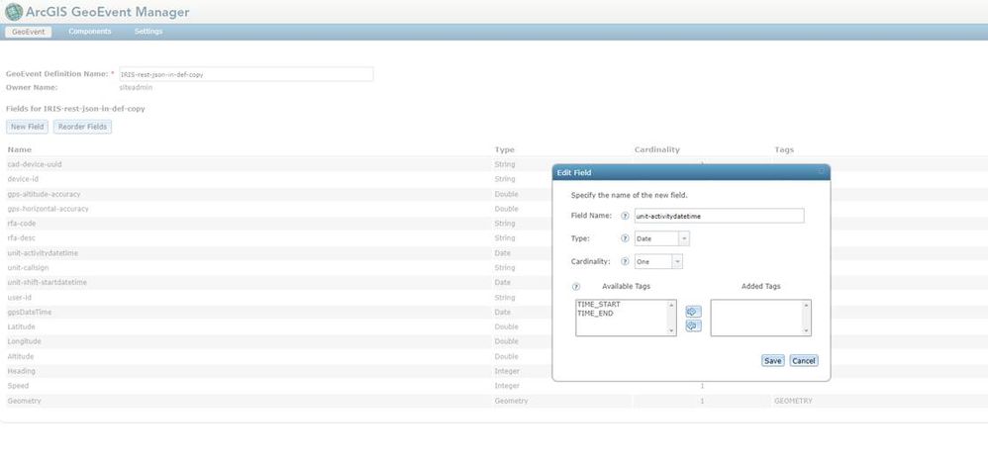Remove tag from Added Tags arrow
The image size is (988, 464).
coord(693,325)
